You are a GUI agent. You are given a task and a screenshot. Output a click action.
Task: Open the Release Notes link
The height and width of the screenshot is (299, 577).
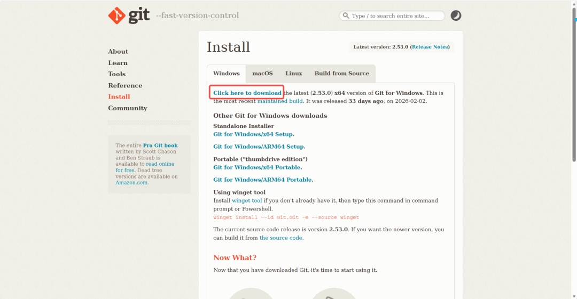430,47
